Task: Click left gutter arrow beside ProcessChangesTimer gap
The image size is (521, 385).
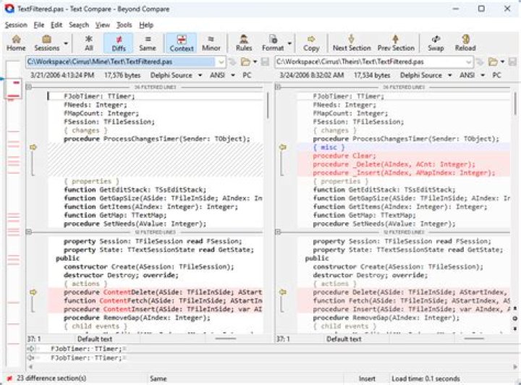Action: point(33,147)
